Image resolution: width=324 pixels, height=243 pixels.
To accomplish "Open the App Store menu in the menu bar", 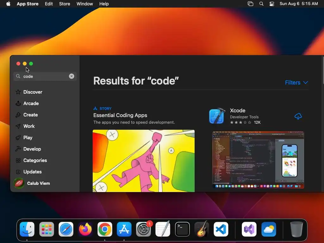I will (28, 4).
